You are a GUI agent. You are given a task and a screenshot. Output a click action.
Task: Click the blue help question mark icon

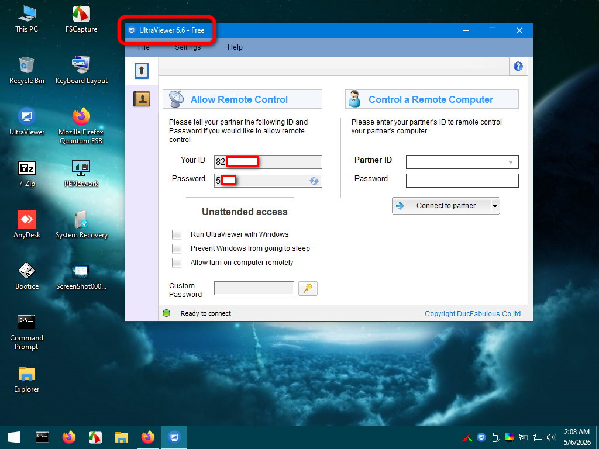(518, 67)
